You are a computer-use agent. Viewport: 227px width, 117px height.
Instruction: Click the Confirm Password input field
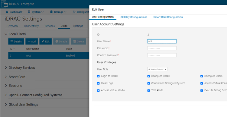[162, 55]
